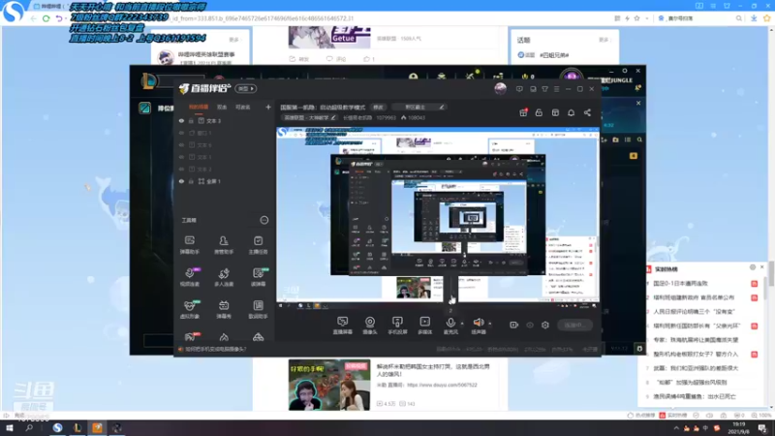Open the Windows Start button
The image size is (775, 436).
(x=10, y=428)
